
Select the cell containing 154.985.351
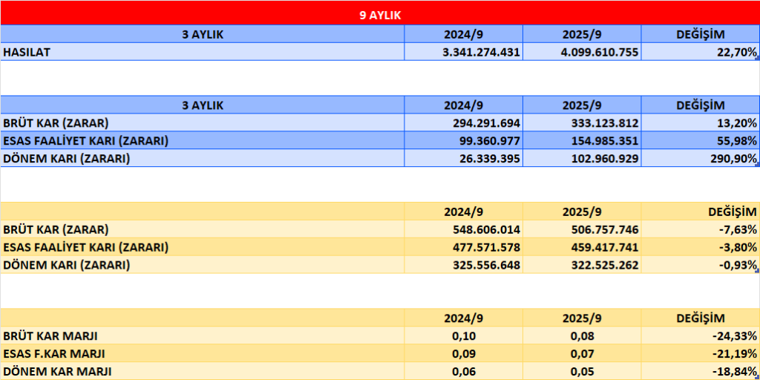click(582, 140)
